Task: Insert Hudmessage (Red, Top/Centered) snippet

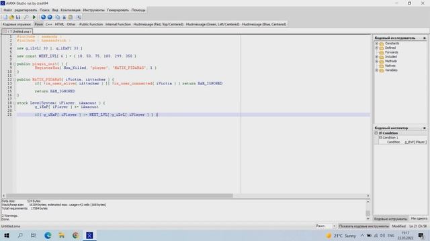Action: click(159, 24)
